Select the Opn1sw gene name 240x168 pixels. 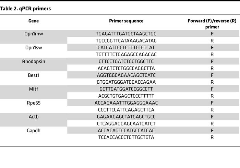click(x=33, y=47)
